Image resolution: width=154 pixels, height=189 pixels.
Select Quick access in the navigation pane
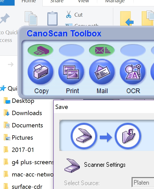(x=9, y=88)
